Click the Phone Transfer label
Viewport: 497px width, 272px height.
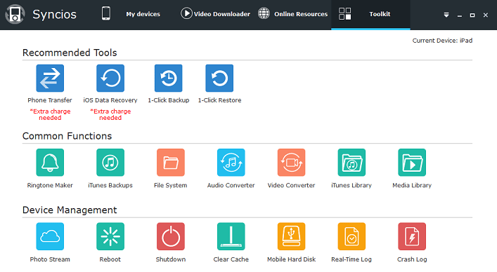[50, 100]
